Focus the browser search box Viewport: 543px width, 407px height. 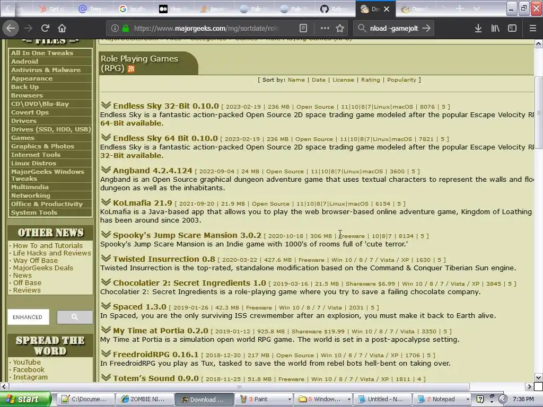click(393, 29)
